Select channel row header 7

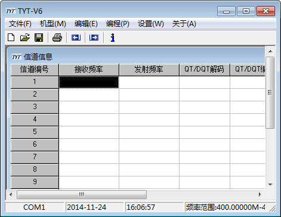(35, 157)
